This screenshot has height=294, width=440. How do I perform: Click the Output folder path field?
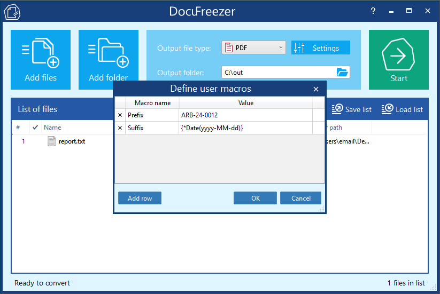(x=279, y=72)
